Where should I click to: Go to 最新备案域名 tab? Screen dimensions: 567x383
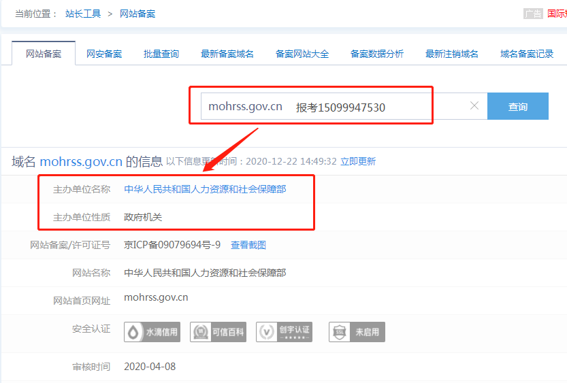click(227, 54)
